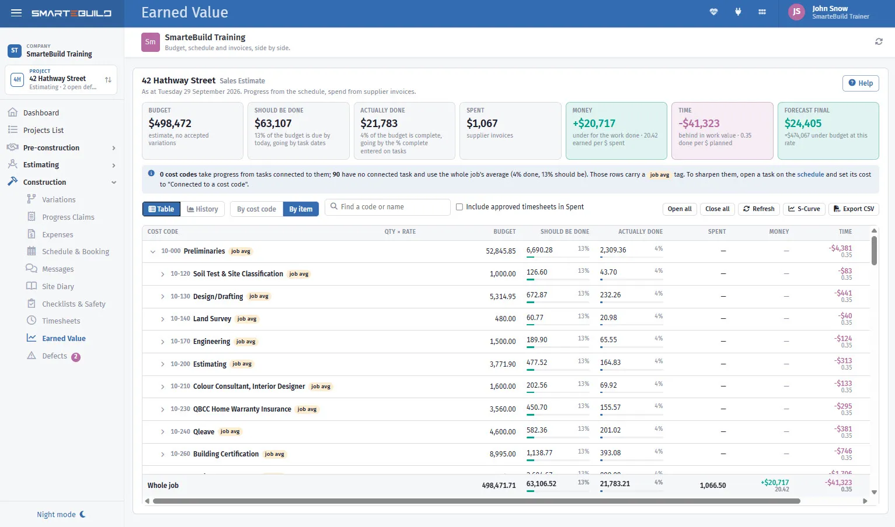Open the hamburger navigation menu
Viewport: 895px width, 527px height.
click(x=16, y=13)
